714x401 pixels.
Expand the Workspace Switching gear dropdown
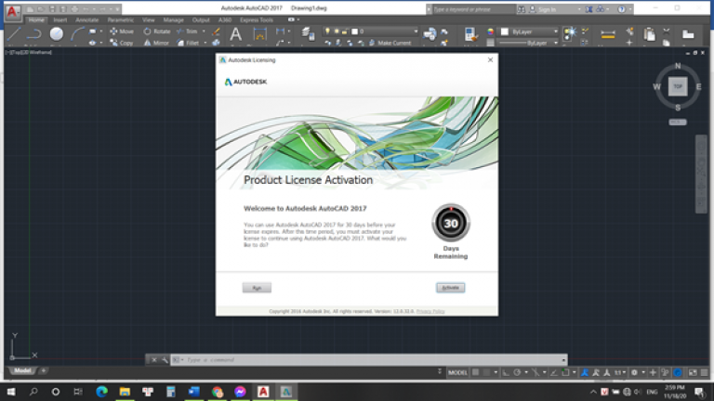pyautogui.click(x=643, y=372)
